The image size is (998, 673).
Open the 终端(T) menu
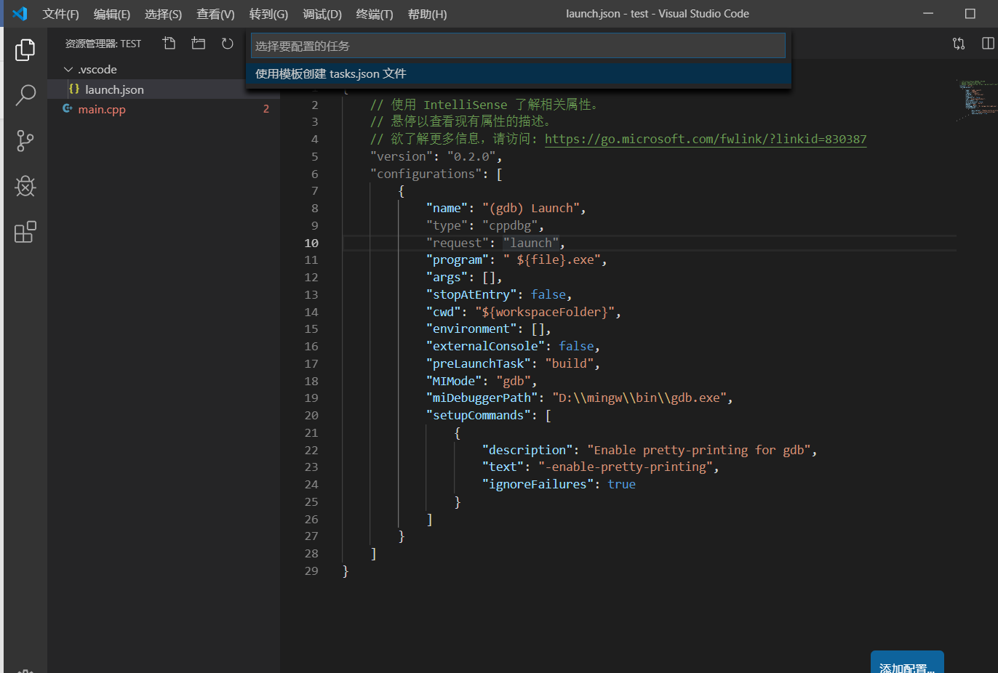(x=375, y=14)
